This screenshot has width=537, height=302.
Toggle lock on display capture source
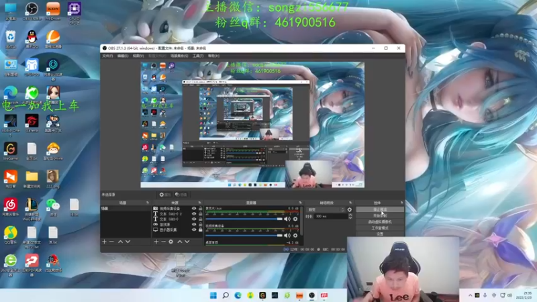pyautogui.click(x=200, y=230)
